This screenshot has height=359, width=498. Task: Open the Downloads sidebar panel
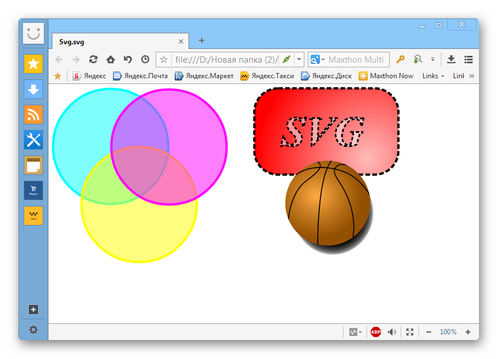tap(33, 89)
